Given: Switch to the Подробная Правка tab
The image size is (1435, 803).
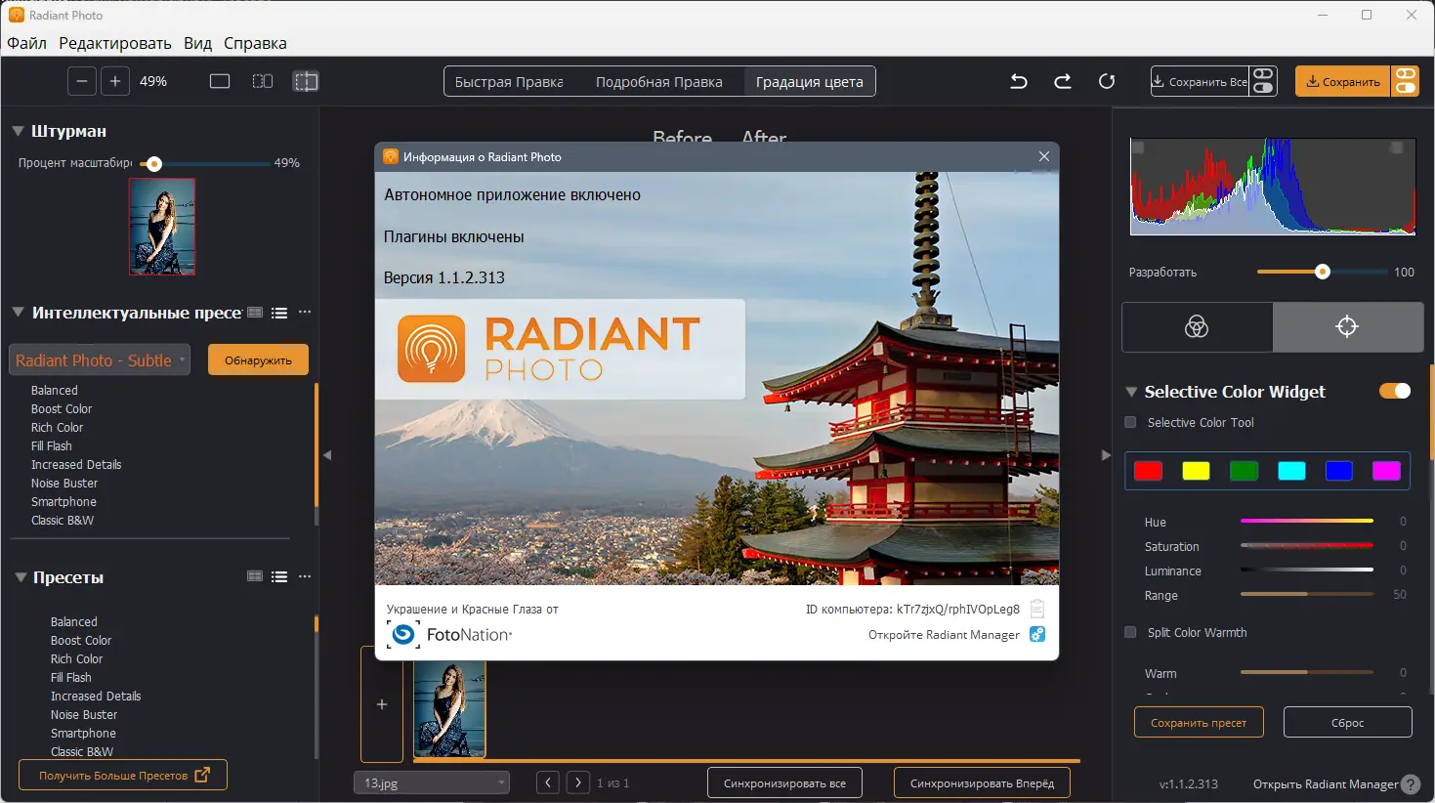Looking at the screenshot, I should pyautogui.click(x=659, y=82).
